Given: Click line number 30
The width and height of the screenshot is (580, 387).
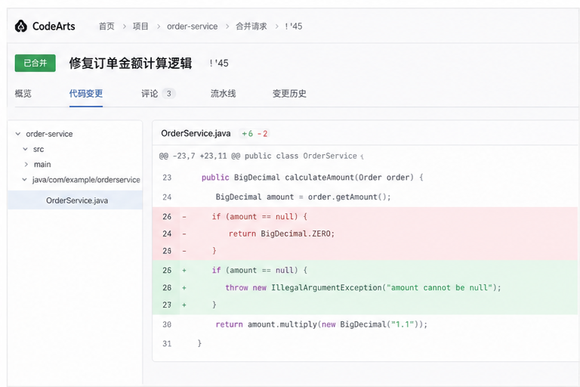Looking at the screenshot, I should tap(167, 324).
